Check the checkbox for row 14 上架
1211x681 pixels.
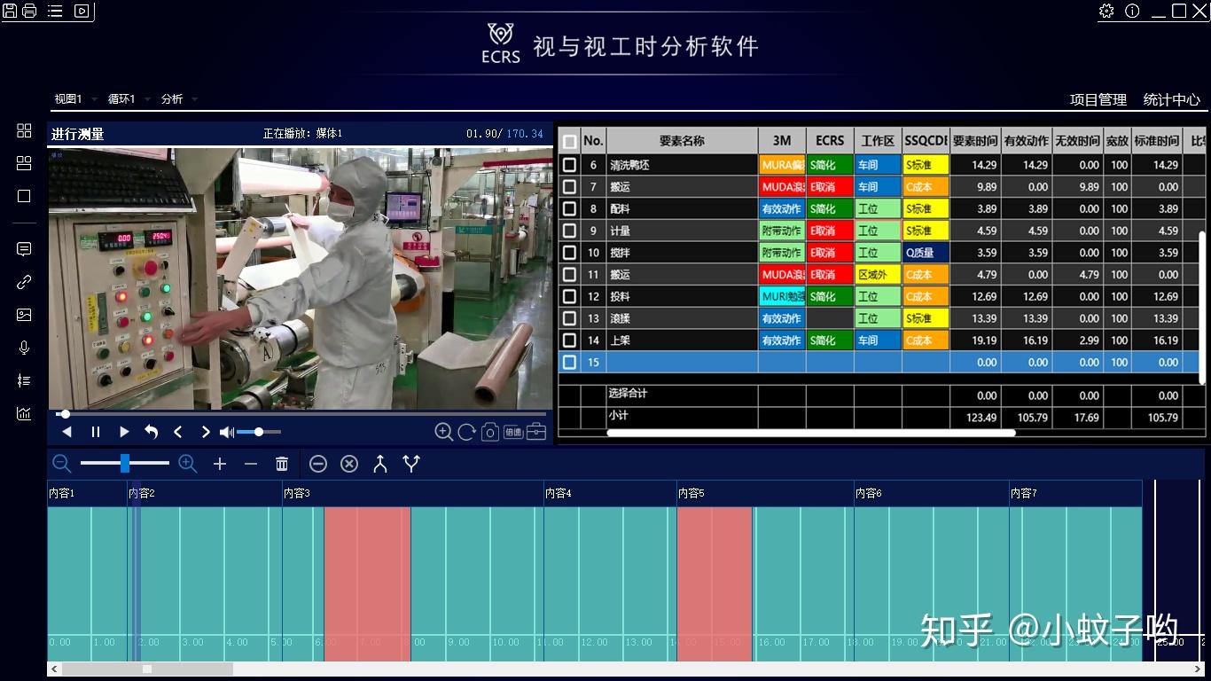coord(570,340)
